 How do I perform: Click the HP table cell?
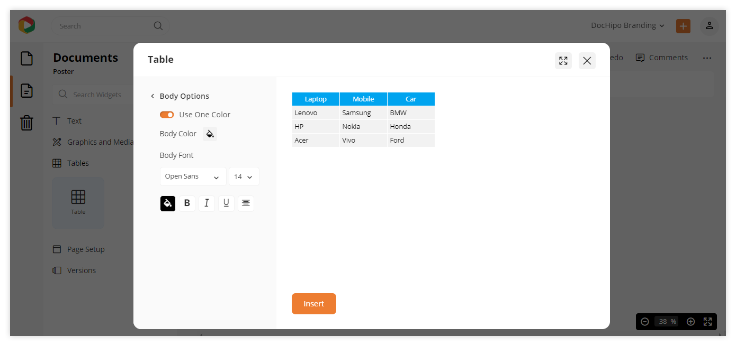pos(316,127)
